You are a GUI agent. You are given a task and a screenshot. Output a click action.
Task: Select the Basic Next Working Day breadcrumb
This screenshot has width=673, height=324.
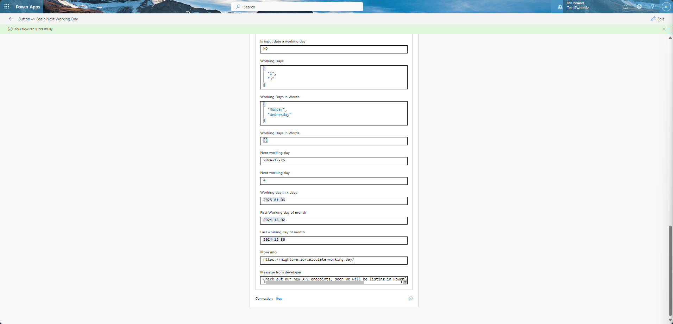pyautogui.click(x=57, y=19)
